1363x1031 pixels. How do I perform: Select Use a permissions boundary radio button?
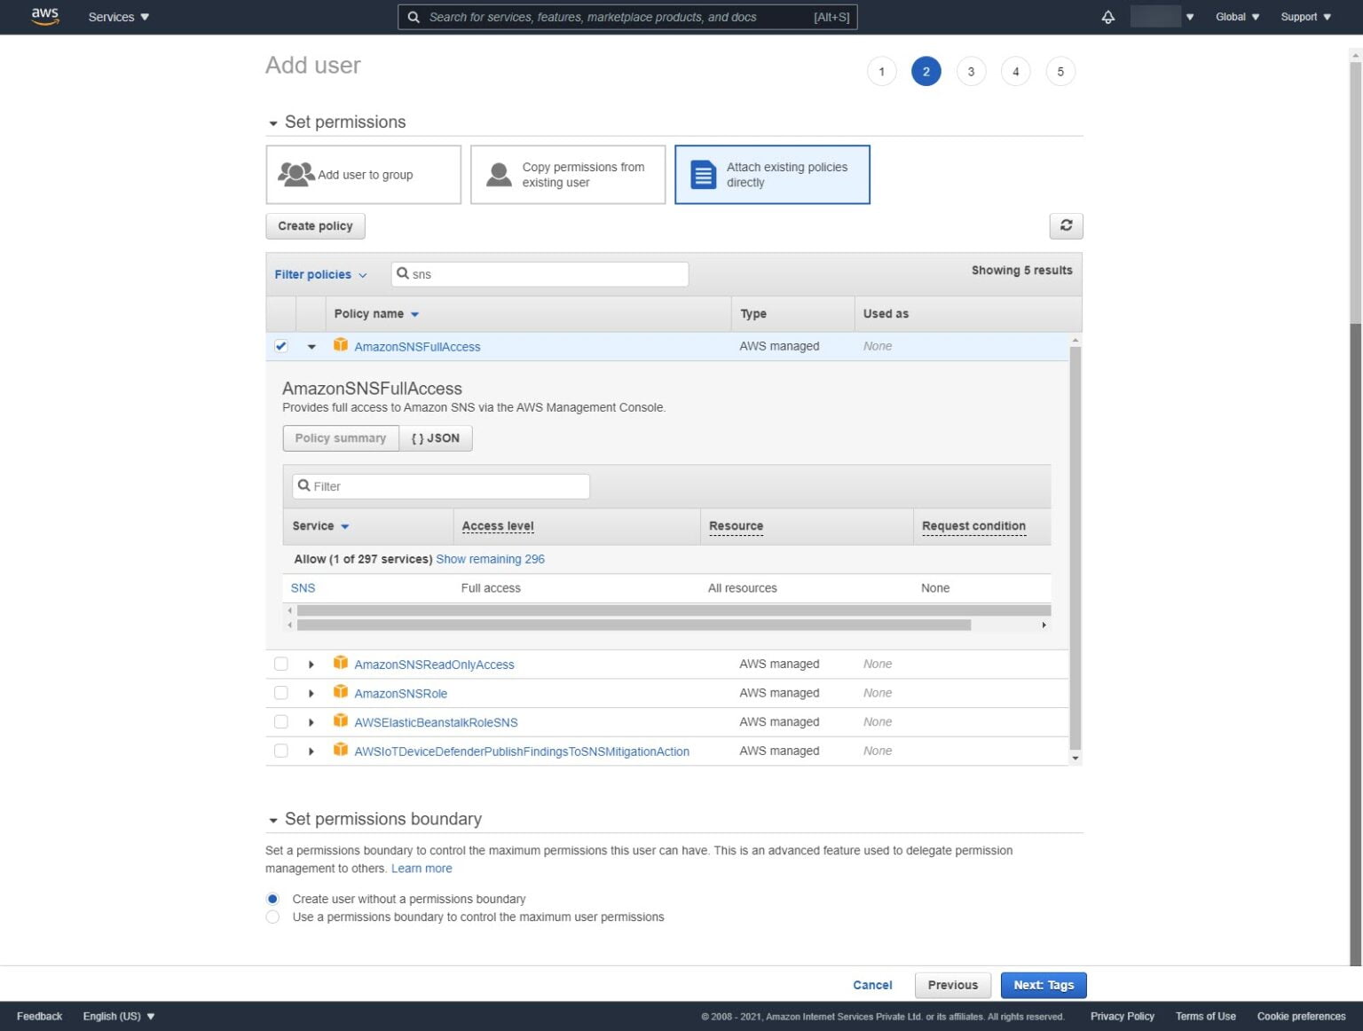coord(272,917)
